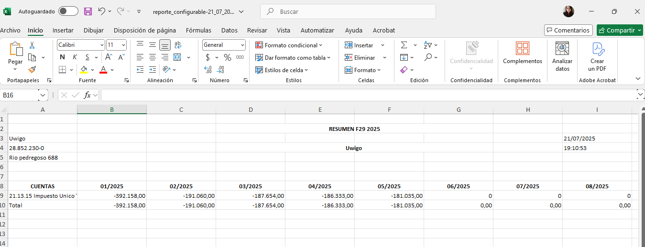Click the fx insert function button
The height and width of the screenshot is (247, 645).
click(x=87, y=95)
